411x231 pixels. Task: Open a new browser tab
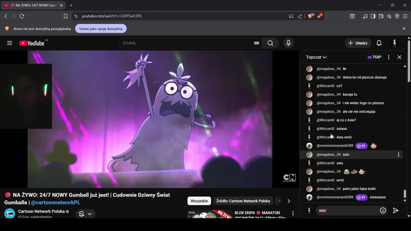(x=71, y=5)
